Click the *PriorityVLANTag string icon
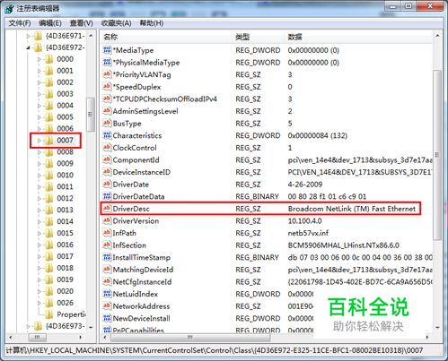 coord(107,74)
